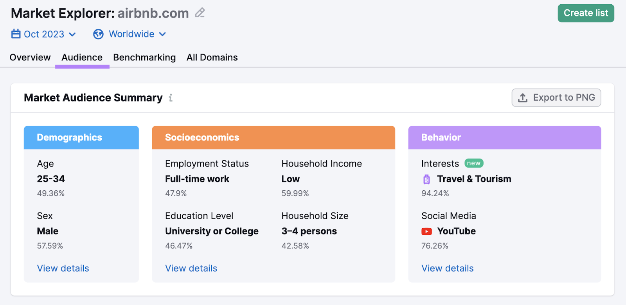Open View details under Behavior
This screenshot has height=305, width=626.
(x=447, y=268)
